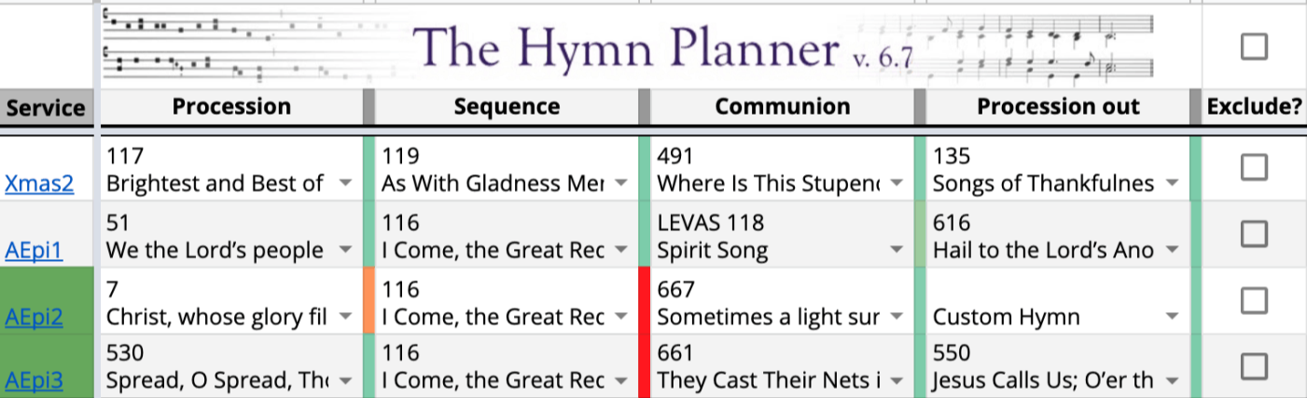Toggle the Exclude checkbox for AEpi3
This screenshot has height=398, width=1307.
[x=1253, y=364]
